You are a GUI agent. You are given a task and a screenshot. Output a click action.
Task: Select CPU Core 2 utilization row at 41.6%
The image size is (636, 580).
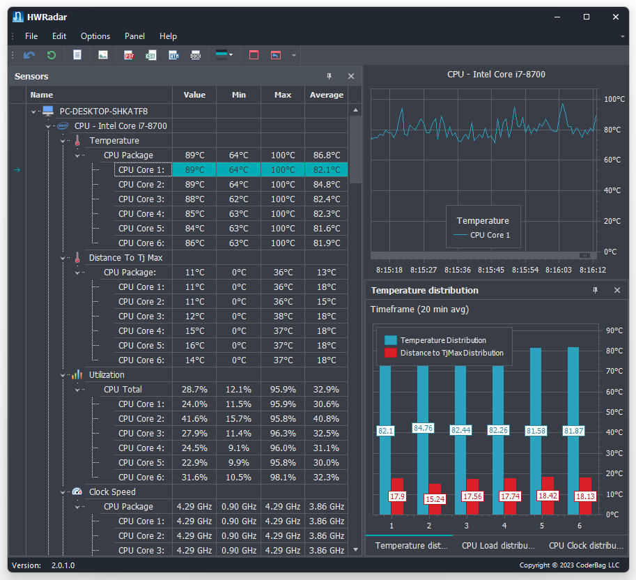[231, 418]
